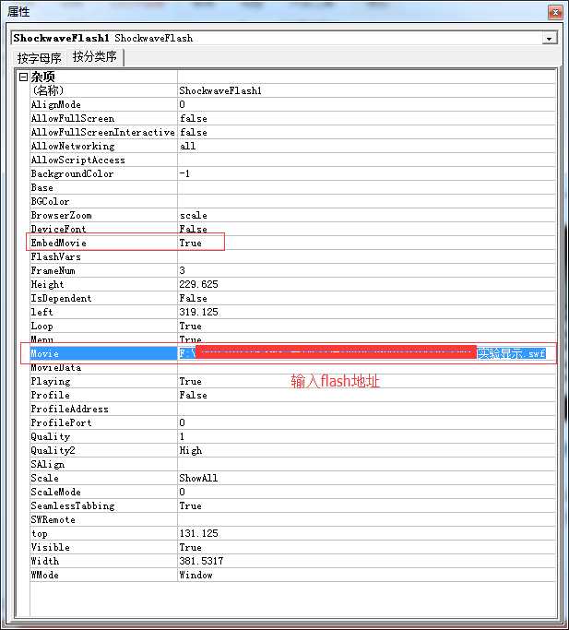Click the High value of Quality2
Viewport: 569px width, 630px height.
click(x=191, y=451)
